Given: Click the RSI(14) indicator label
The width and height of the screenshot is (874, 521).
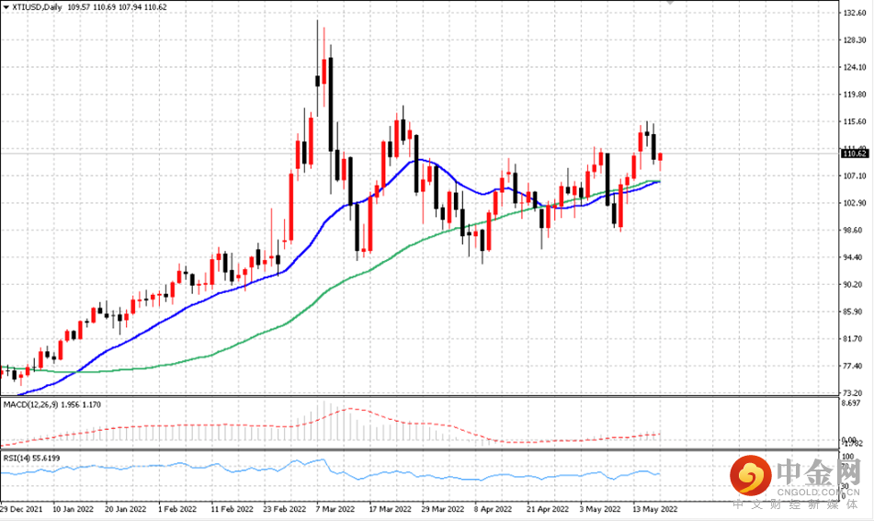Looking at the screenshot, I should (x=17, y=457).
